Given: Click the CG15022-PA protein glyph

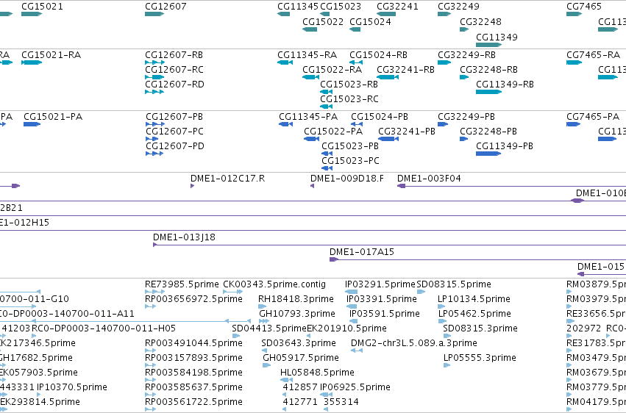Looking at the screenshot, I should 311,139.
